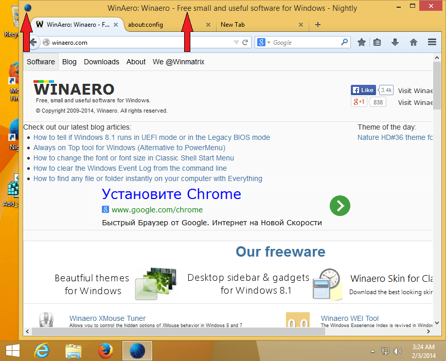Click the search magnifier icon
This screenshot has width=446, height=361.
tap(344, 42)
